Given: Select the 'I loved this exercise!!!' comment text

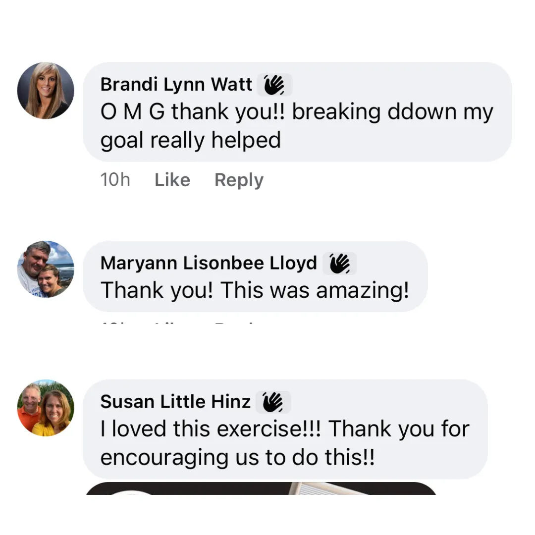Looking at the screenshot, I should click(211, 429).
